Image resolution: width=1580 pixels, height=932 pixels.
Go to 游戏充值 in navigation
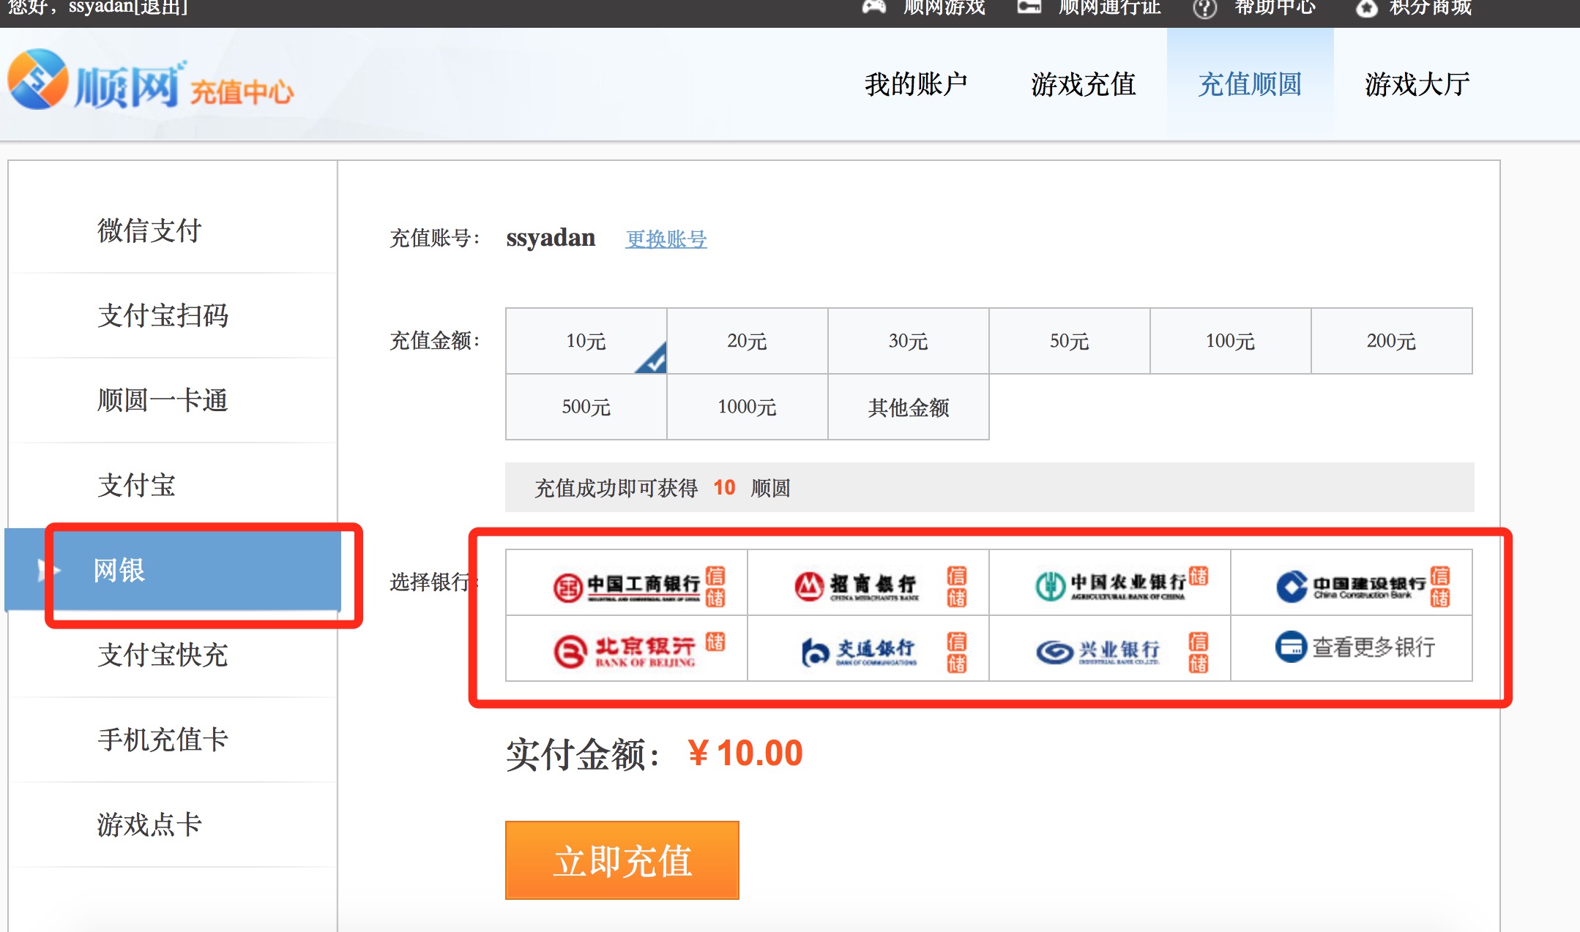1083,84
